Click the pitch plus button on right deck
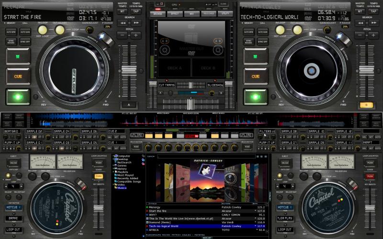Viewport: 383px width, 239px height. click(x=374, y=35)
